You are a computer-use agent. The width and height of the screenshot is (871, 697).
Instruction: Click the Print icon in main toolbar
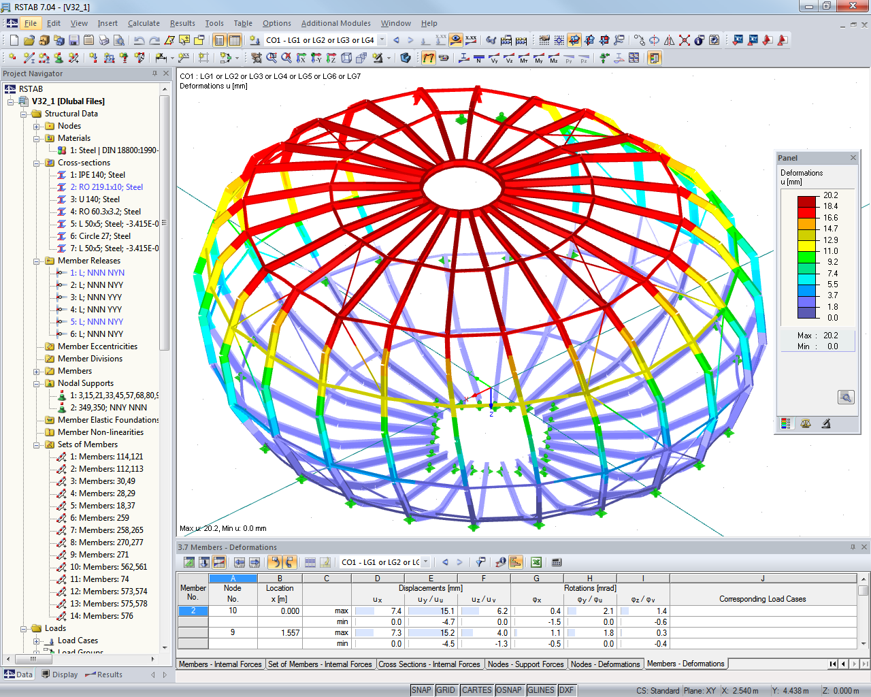point(103,40)
